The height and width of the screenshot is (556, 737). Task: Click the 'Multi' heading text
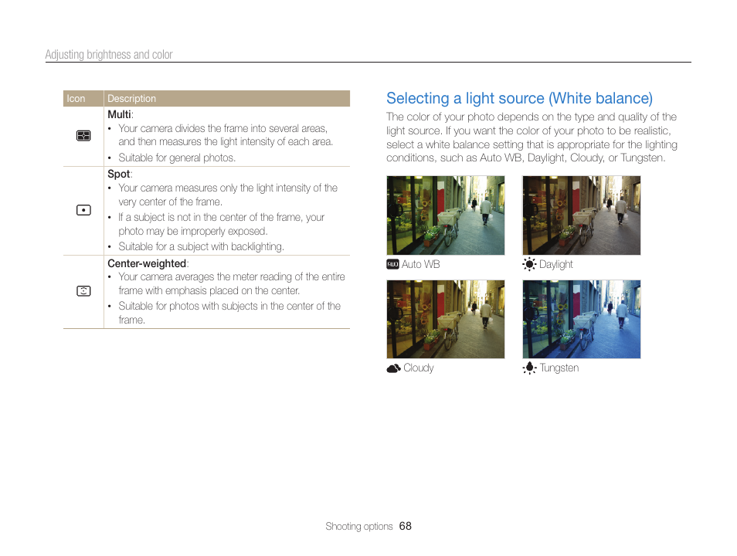click(x=120, y=115)
